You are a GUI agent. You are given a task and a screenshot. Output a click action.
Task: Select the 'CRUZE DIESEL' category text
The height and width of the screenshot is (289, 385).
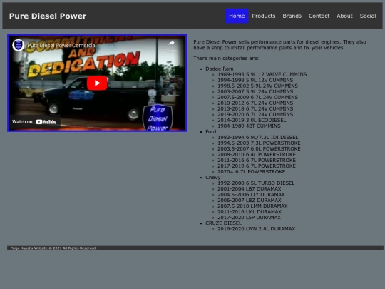click(223, 223)
